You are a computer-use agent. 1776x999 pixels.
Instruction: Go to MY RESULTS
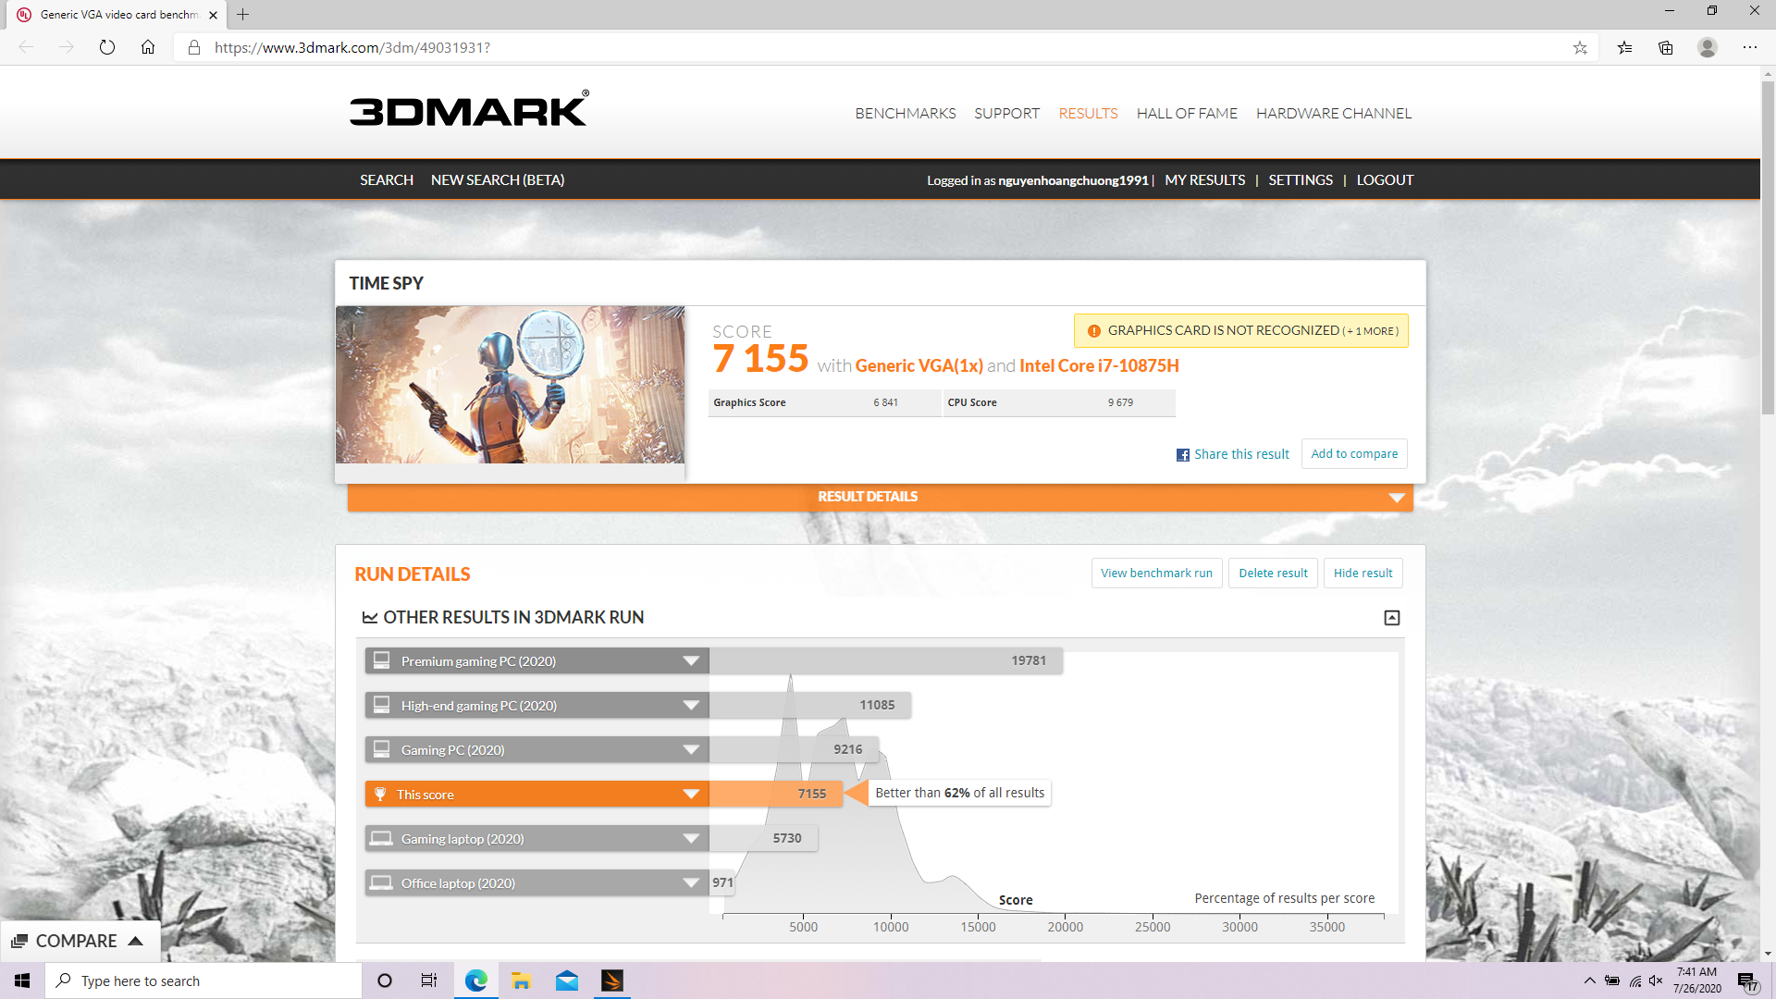1204,179
